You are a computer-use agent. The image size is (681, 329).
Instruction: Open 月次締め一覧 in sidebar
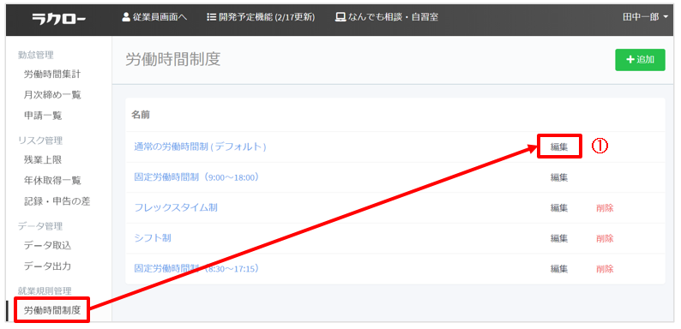[52, 94]
